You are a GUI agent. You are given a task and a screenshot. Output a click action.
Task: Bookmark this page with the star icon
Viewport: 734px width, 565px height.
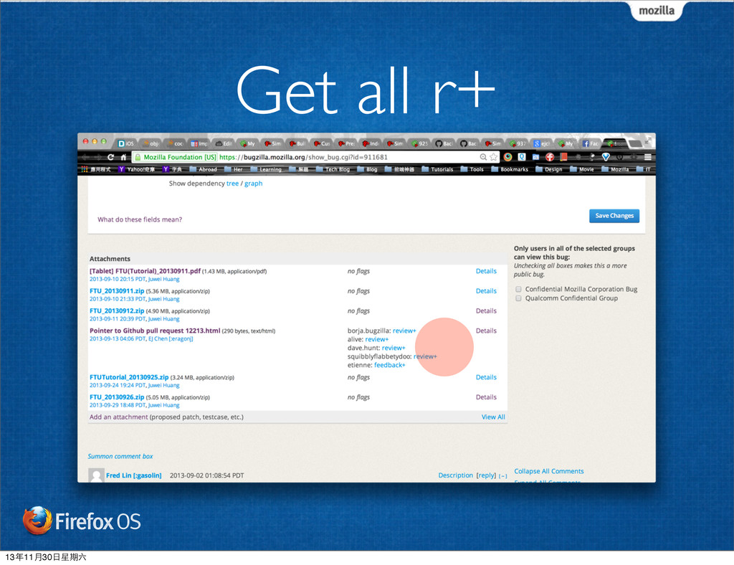(x=493, y=157)
